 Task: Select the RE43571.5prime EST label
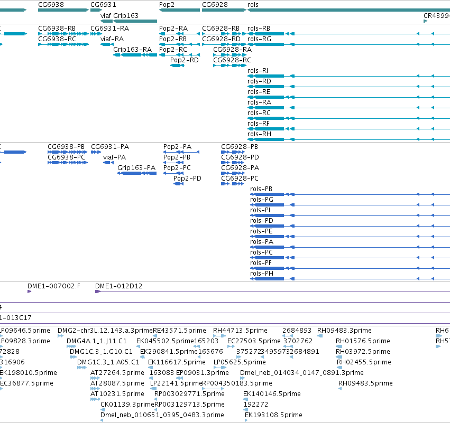179,331
